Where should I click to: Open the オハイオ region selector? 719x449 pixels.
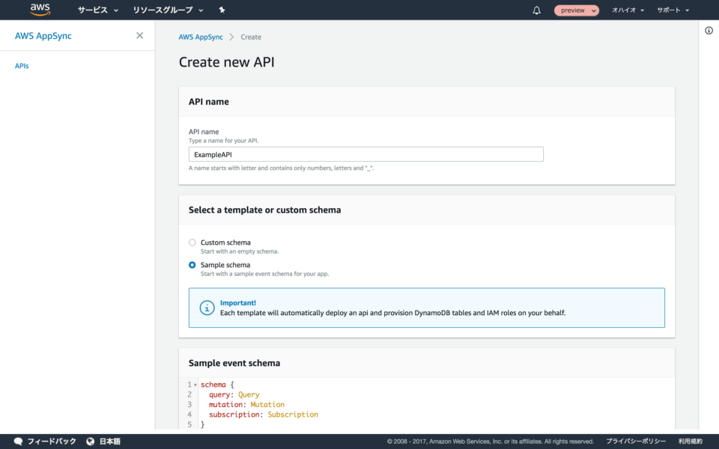pyautogui.click(x=628, y=10)
